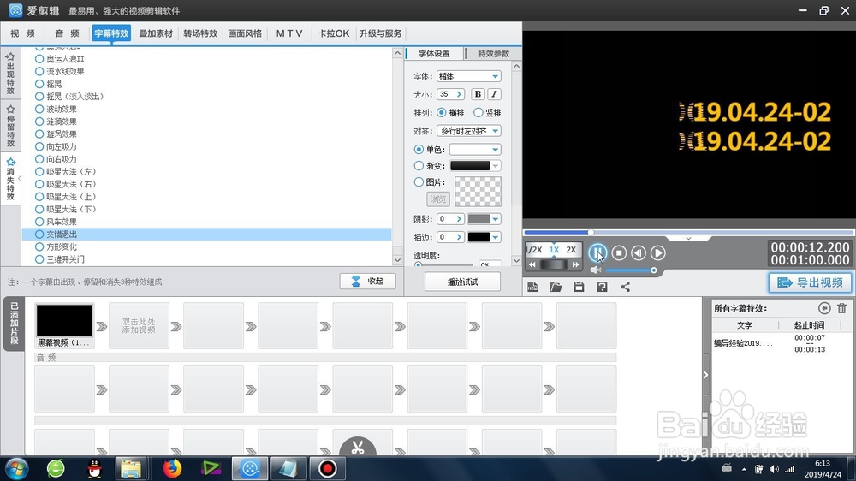Switch to the 音频 audio tab
This screenshot has width=856, height=481.
[67, 33]
